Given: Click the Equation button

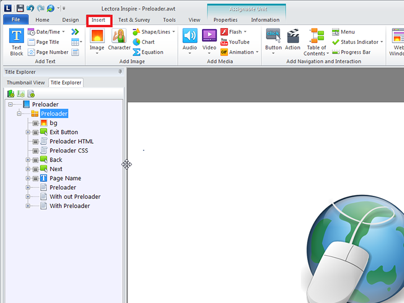Looking at the screenshot, I should (x=148, y=52).
